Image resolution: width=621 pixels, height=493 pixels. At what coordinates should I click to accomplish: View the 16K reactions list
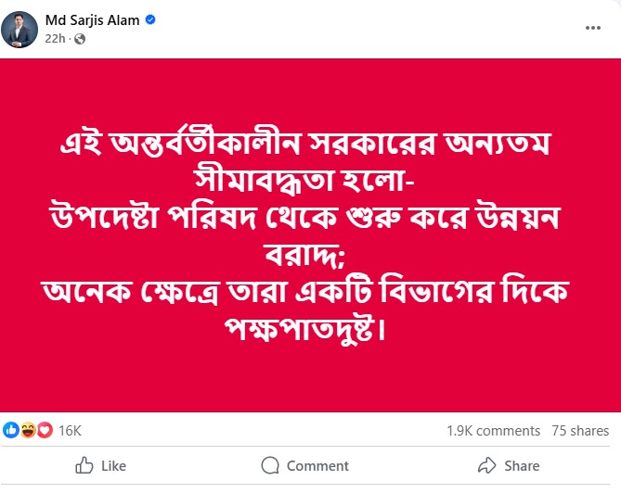click(71, 431)
